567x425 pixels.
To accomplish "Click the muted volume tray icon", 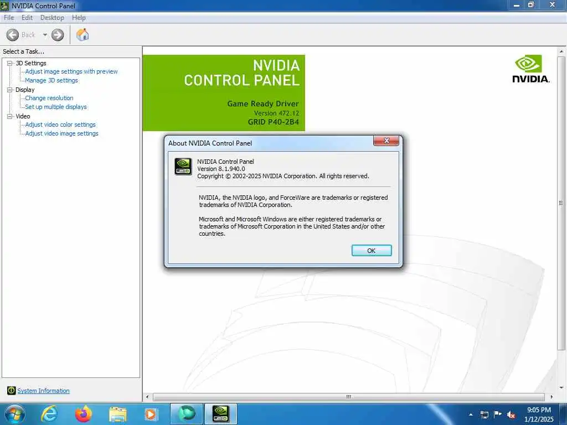I will coord(511,414).
